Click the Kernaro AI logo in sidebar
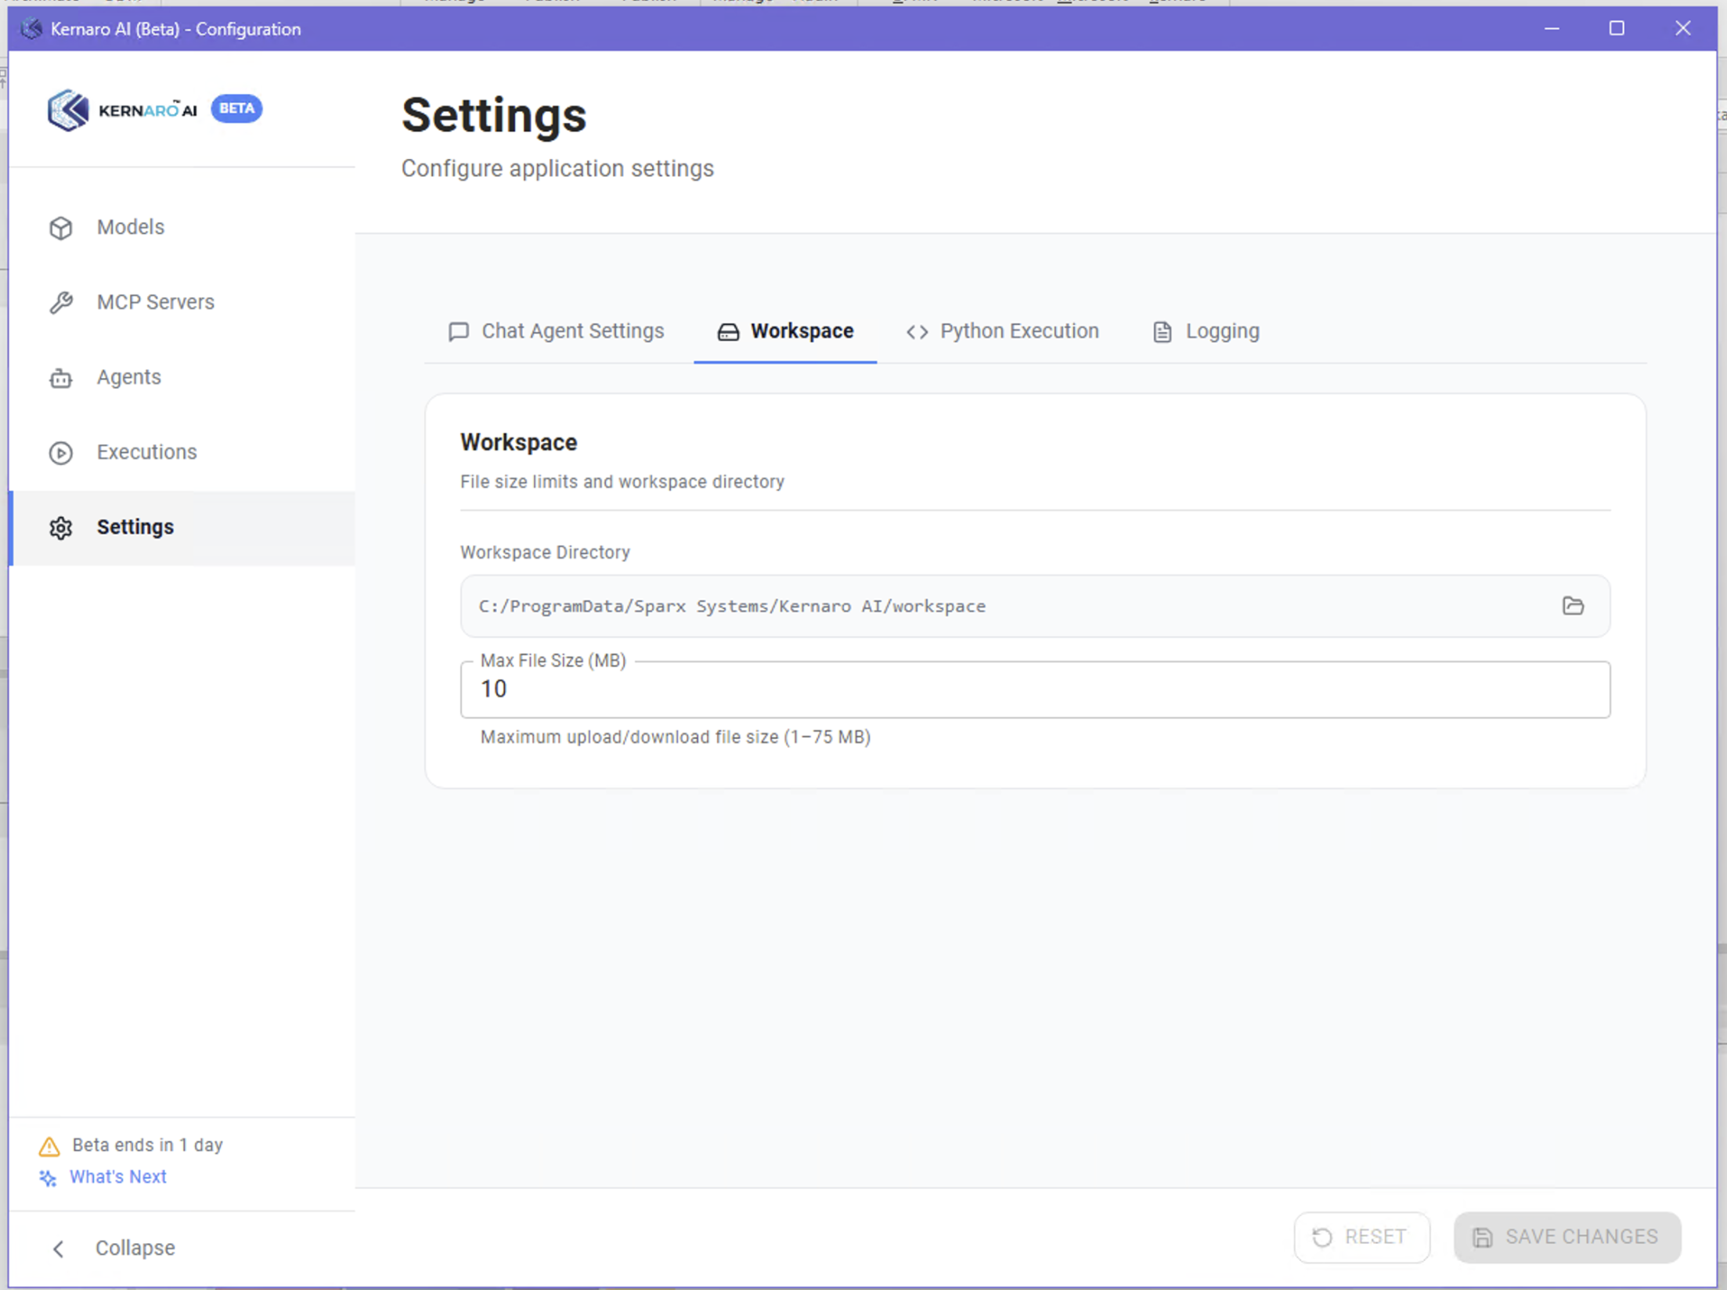This screenshot has width=1727, height=1290. 122,110
